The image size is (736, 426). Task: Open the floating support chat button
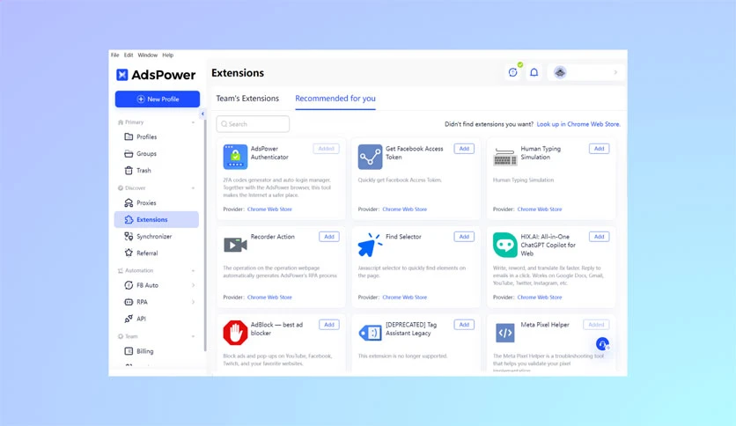click(x=602, y=344)
